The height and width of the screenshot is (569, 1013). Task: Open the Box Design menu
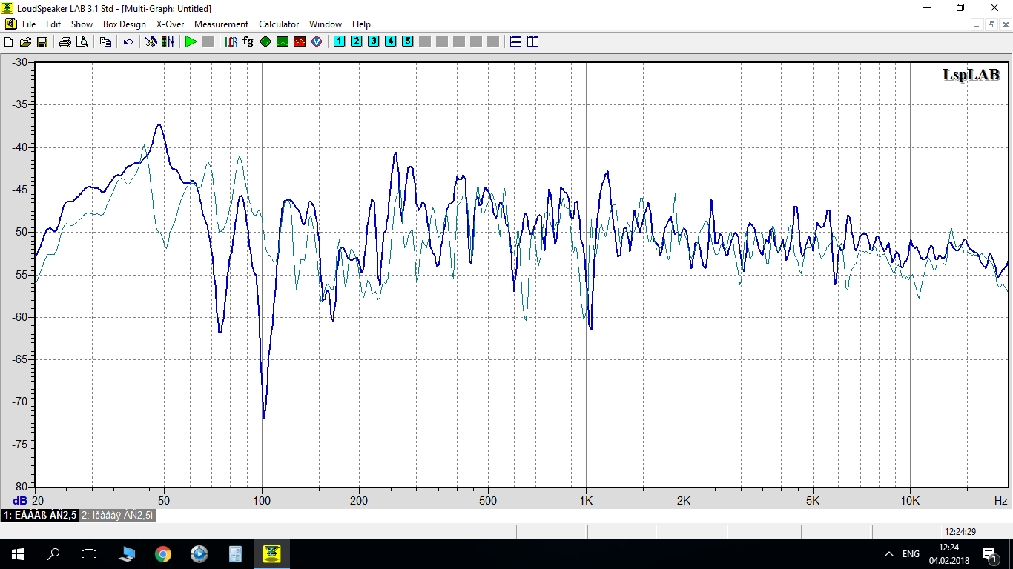click(124, 24)
